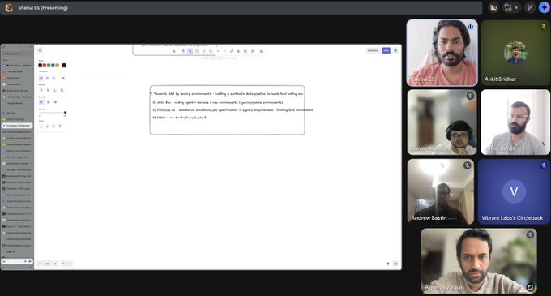This screenshot has width=551, height=296.
Task: Select the Arrow tool
Action: point(218,51)
